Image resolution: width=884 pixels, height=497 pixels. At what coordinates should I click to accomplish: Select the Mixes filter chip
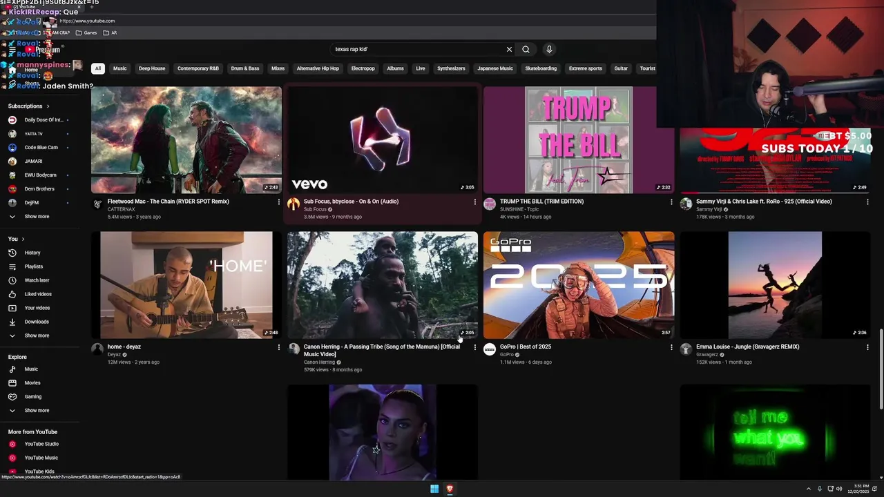pyautogui.click(x=278, y=68)
